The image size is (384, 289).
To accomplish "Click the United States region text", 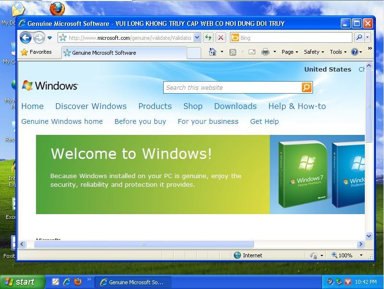I will pyautogui.click(x=328, y=69).
